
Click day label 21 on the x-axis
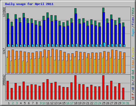[x=88, y=103]
